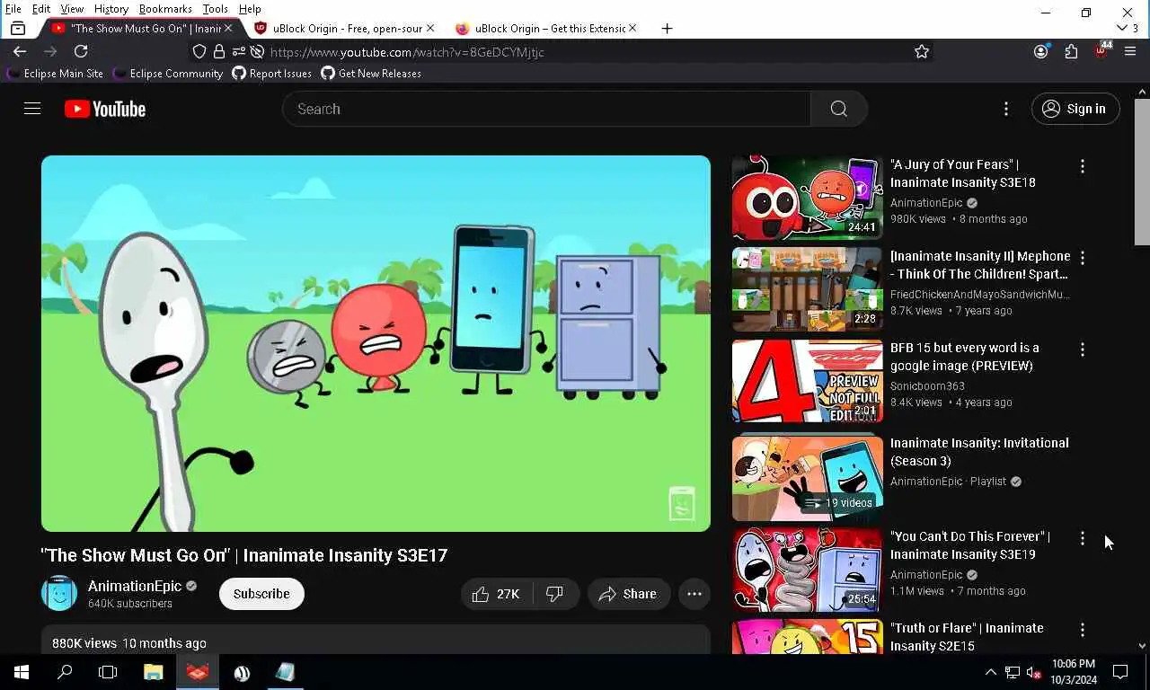Open more actions menu under video

(x=694, y=594)
